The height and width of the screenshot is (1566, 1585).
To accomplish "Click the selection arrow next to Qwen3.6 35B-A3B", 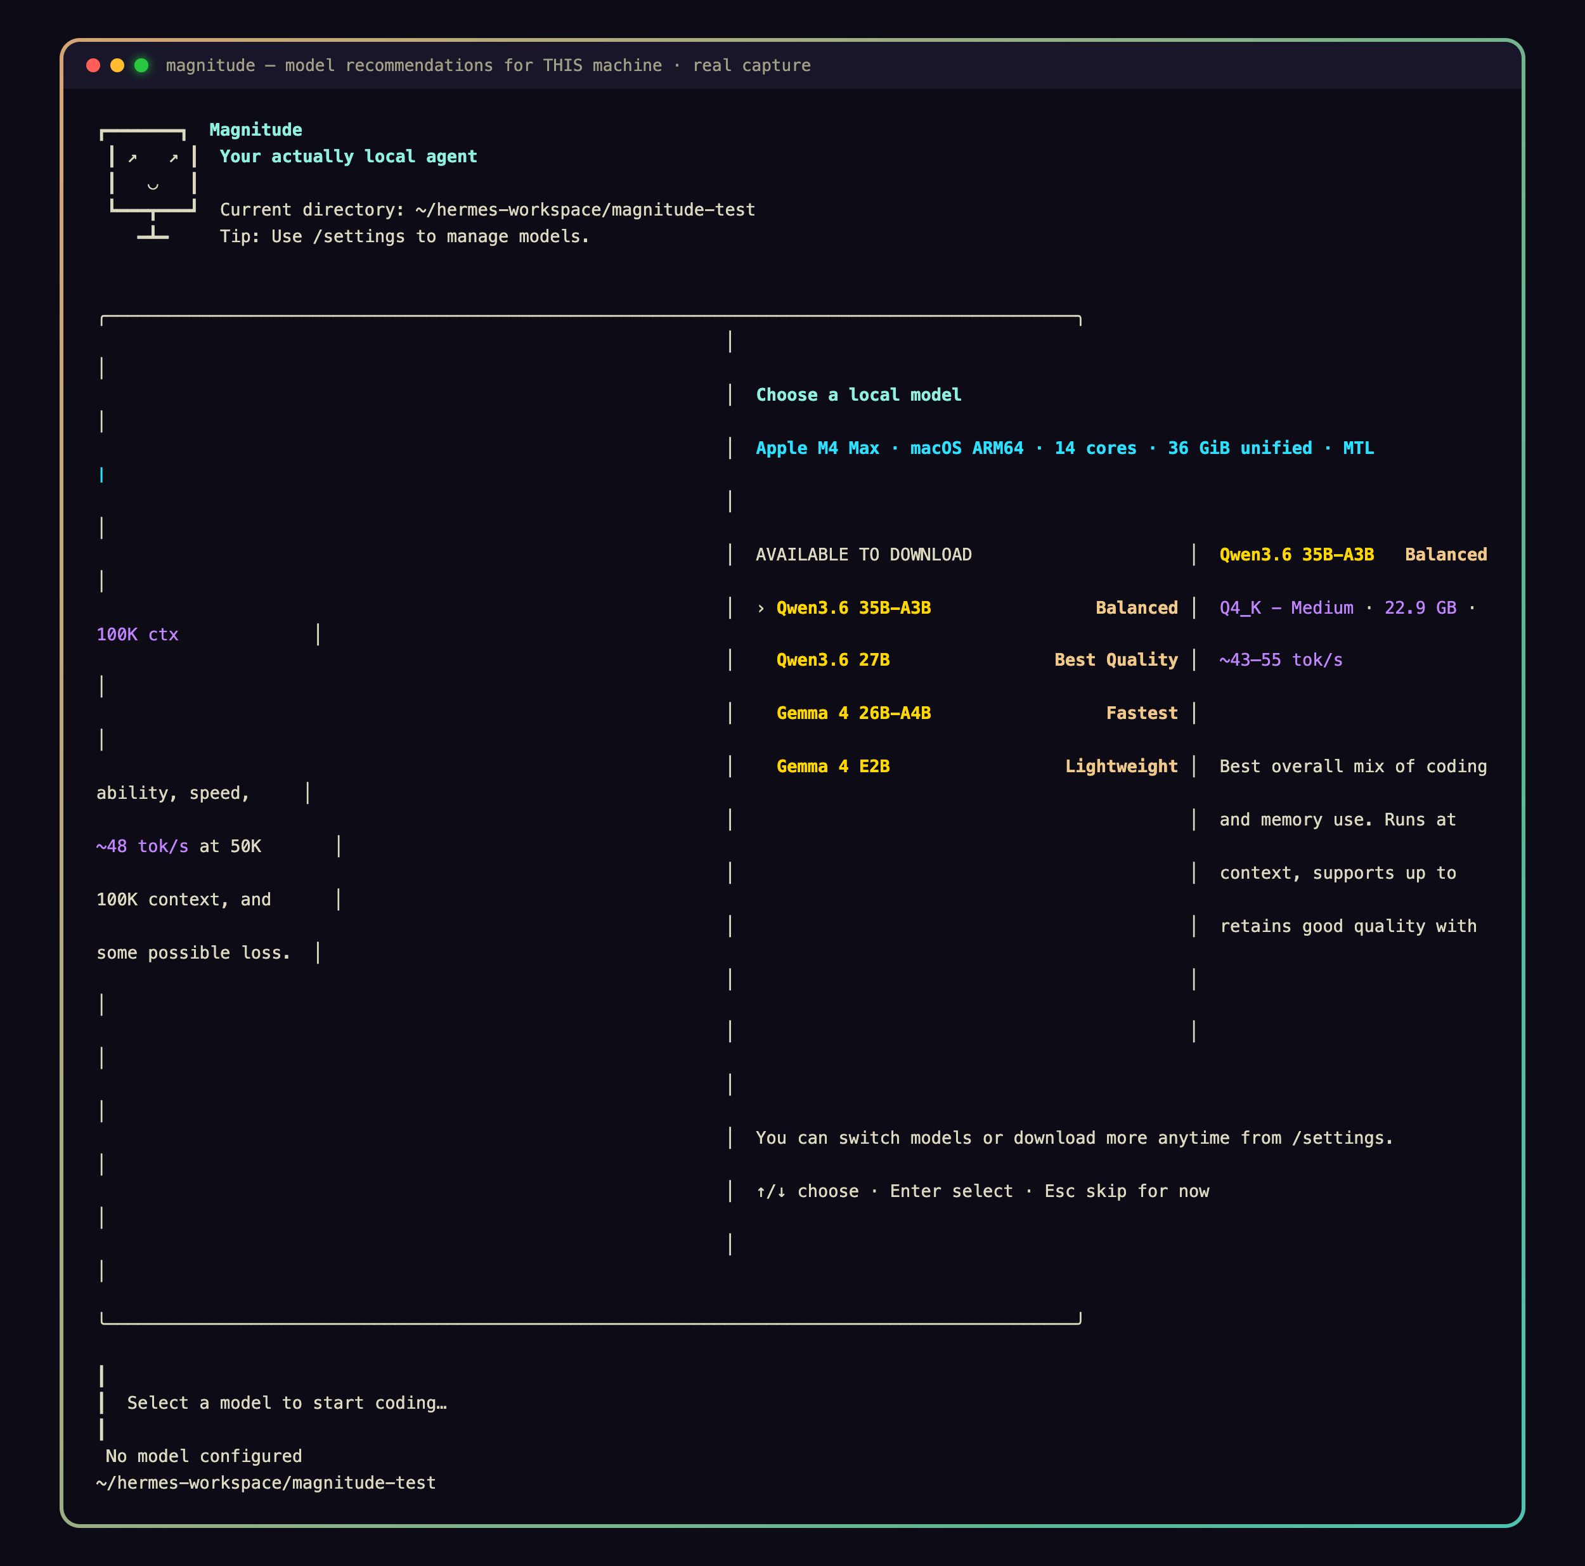I will pos(761,608).
